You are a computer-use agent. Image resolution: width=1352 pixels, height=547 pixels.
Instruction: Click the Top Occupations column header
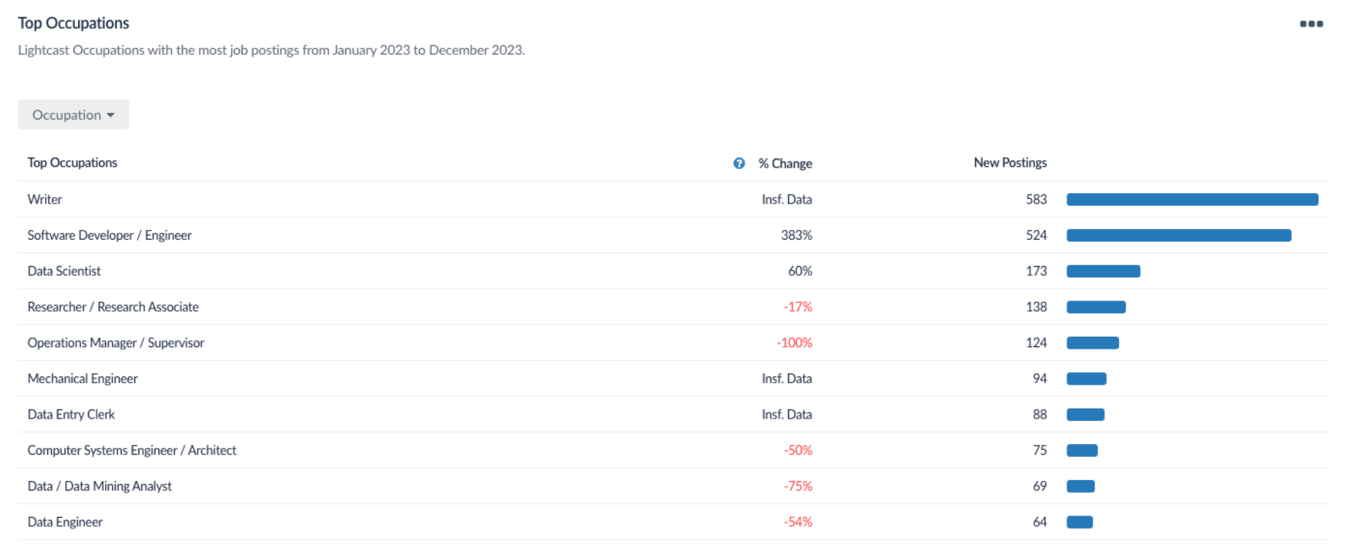72,162
